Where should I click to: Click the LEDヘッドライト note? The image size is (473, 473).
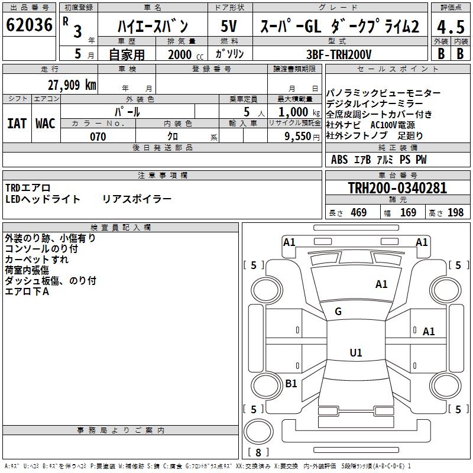tap(43, 199)
